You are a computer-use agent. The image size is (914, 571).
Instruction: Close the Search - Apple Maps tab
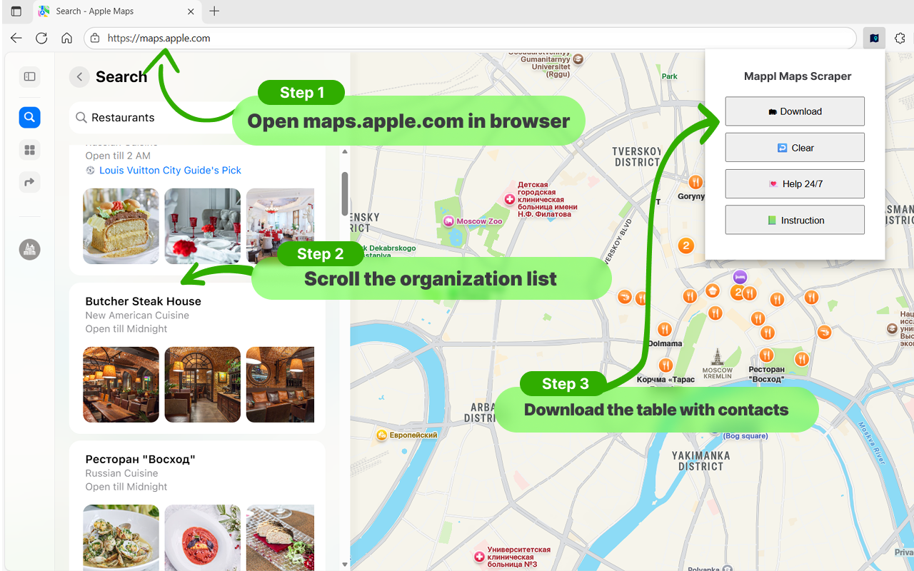(191, 11)
